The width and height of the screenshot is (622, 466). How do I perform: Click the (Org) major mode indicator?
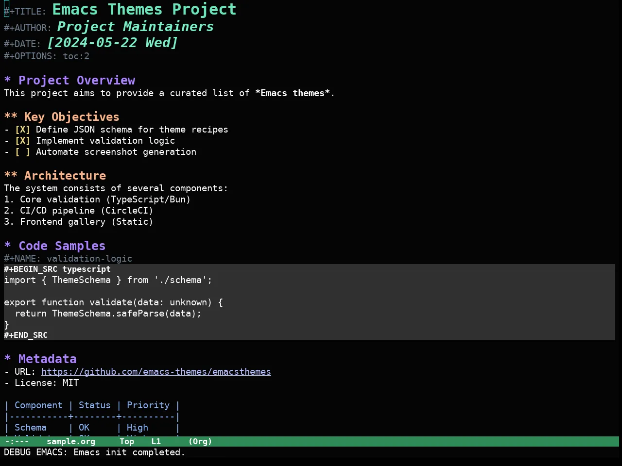[200, 441]
